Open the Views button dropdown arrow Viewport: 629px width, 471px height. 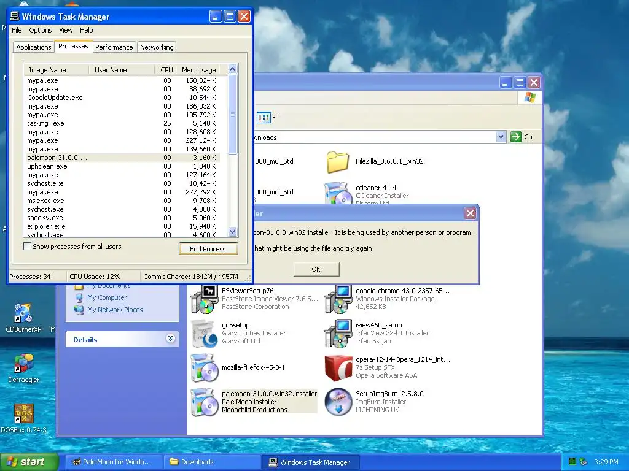(x=275, y=118)
